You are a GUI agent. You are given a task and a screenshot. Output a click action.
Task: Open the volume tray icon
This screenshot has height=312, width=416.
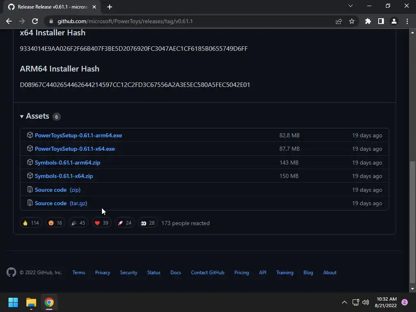point(366,302)
